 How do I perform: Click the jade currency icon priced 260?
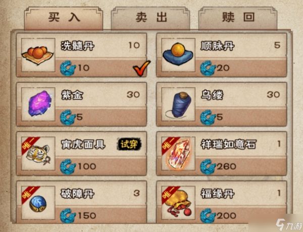pyautogui.click(x=208, y=166)
